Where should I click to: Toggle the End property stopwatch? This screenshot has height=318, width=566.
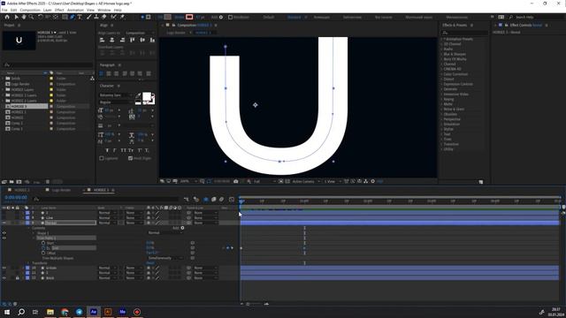(x=43, y=248)
